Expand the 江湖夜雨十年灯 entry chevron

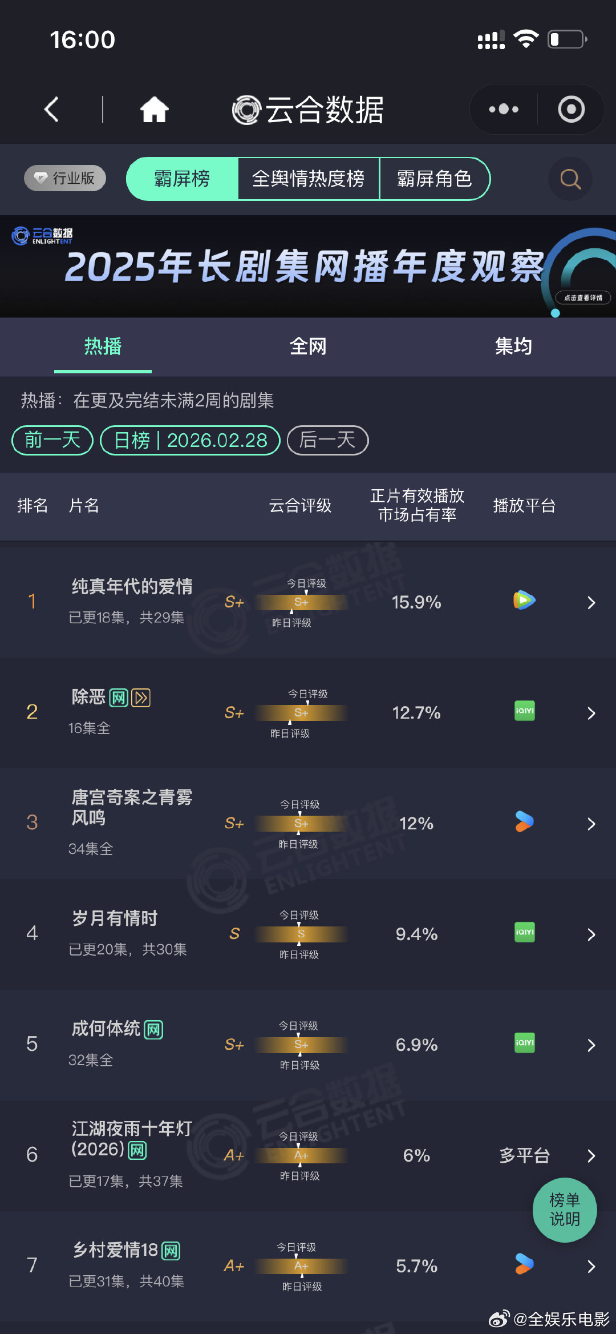point(591,1156)
